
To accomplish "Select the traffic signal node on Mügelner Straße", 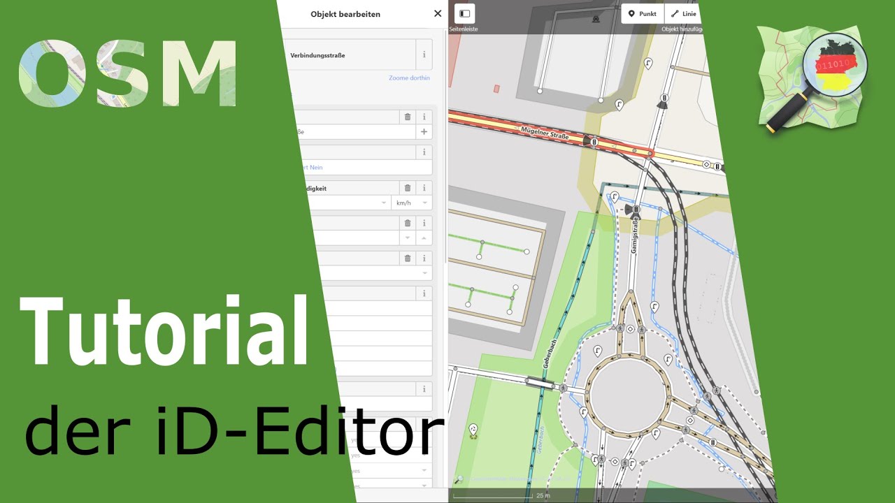I will tap(594, 142).
